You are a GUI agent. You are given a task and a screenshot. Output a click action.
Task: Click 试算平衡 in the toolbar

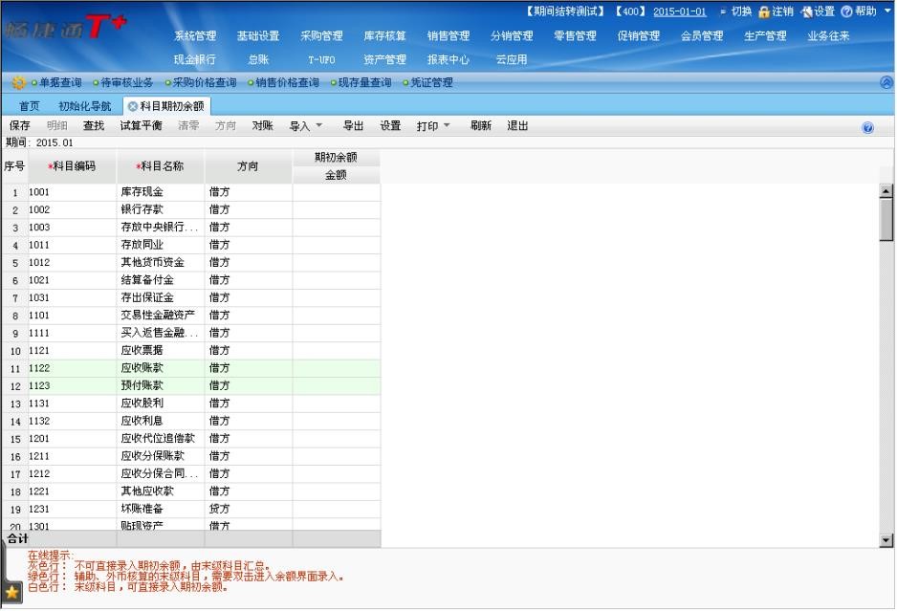[141, 126]
